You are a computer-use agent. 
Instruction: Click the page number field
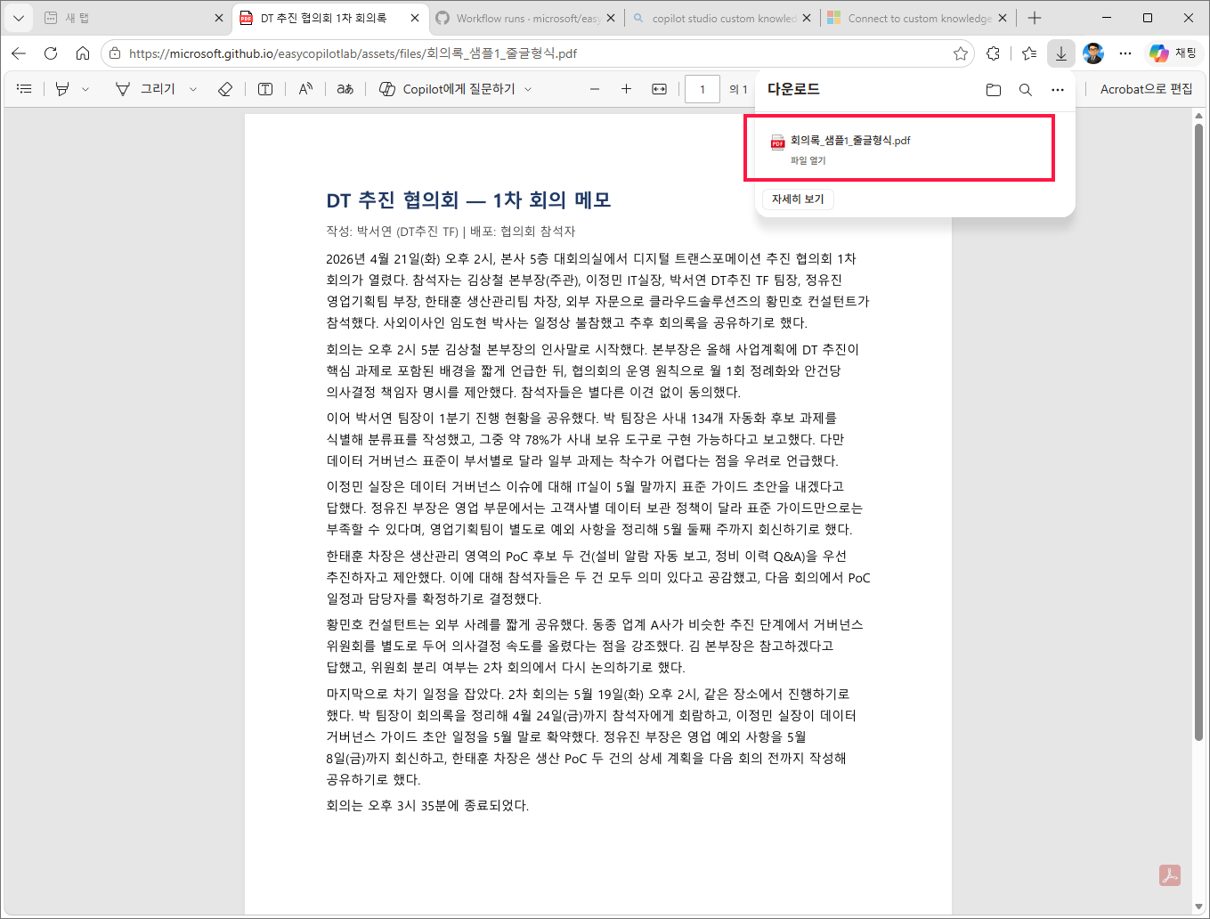click(x=702, y=89)
